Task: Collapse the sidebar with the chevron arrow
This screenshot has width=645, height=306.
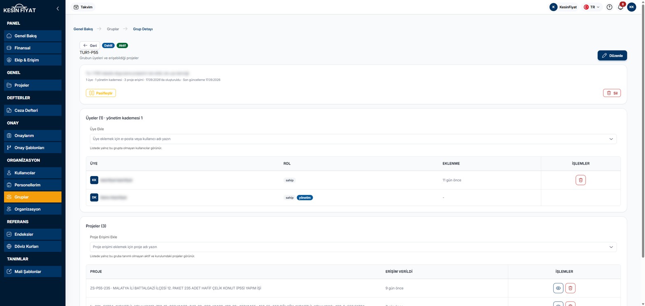Action: 58,8
